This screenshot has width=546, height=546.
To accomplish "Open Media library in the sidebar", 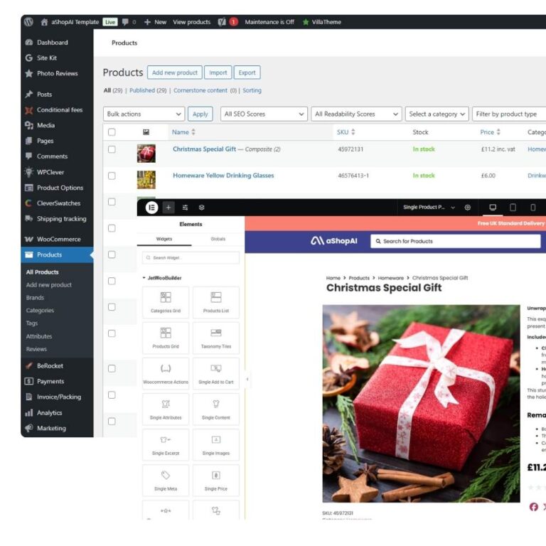I will tap(45, 125).
